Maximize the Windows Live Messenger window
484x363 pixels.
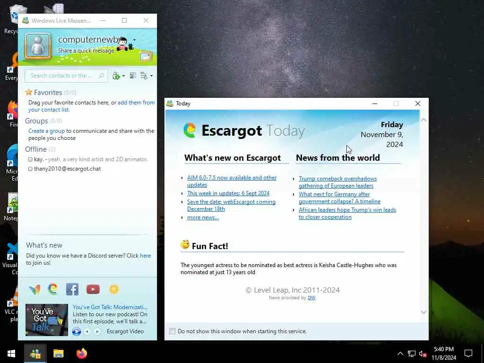124,20
